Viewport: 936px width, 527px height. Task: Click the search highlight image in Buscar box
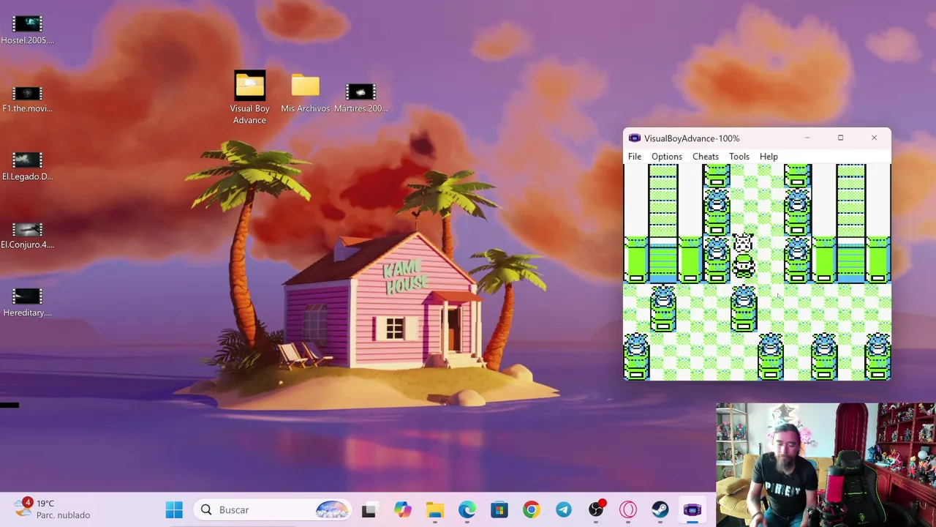click(x=331, y=509)
